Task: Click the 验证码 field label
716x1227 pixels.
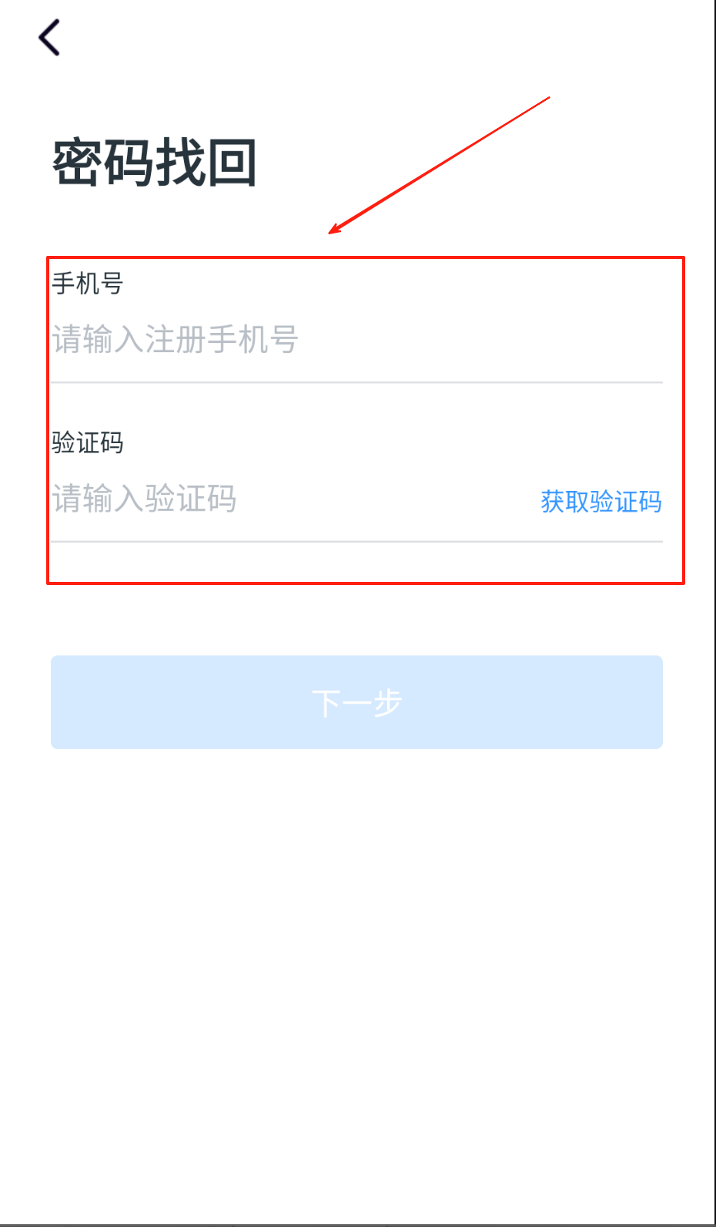Action: click(x=88, y=443)
